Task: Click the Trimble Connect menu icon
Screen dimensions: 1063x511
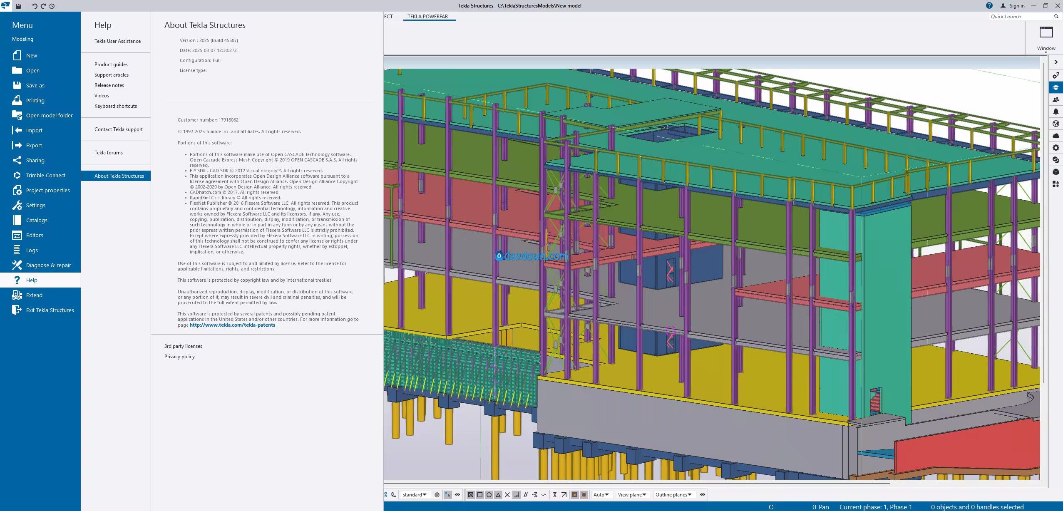Action: click(x=17, y=175)
